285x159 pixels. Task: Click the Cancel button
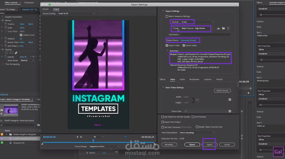(x=227, y=145)
